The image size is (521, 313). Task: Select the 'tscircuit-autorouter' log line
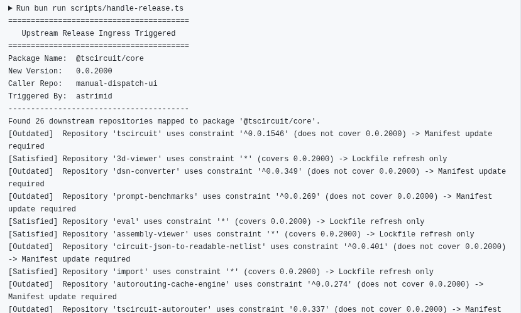255,309
